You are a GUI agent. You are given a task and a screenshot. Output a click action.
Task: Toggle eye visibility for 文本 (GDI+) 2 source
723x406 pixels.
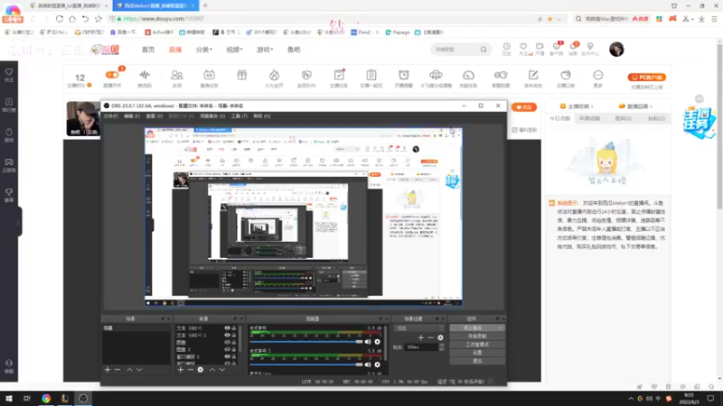(227, 335)
